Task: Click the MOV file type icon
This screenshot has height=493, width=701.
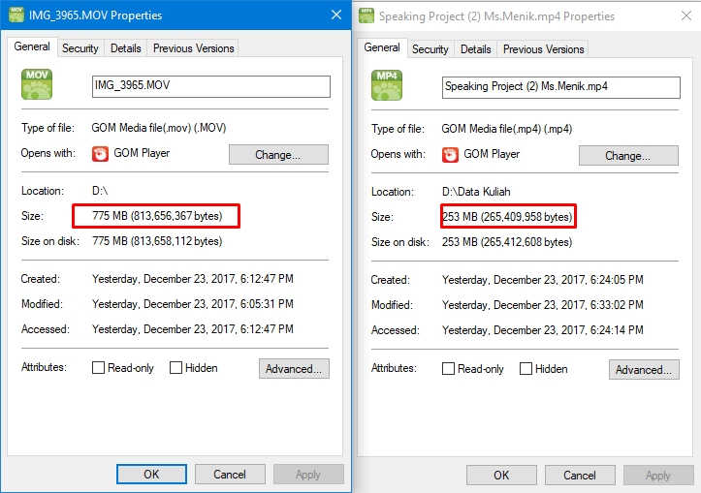Action: [x=37, y=84]
